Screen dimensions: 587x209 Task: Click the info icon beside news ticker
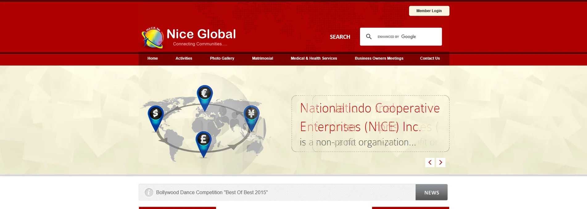149,192
